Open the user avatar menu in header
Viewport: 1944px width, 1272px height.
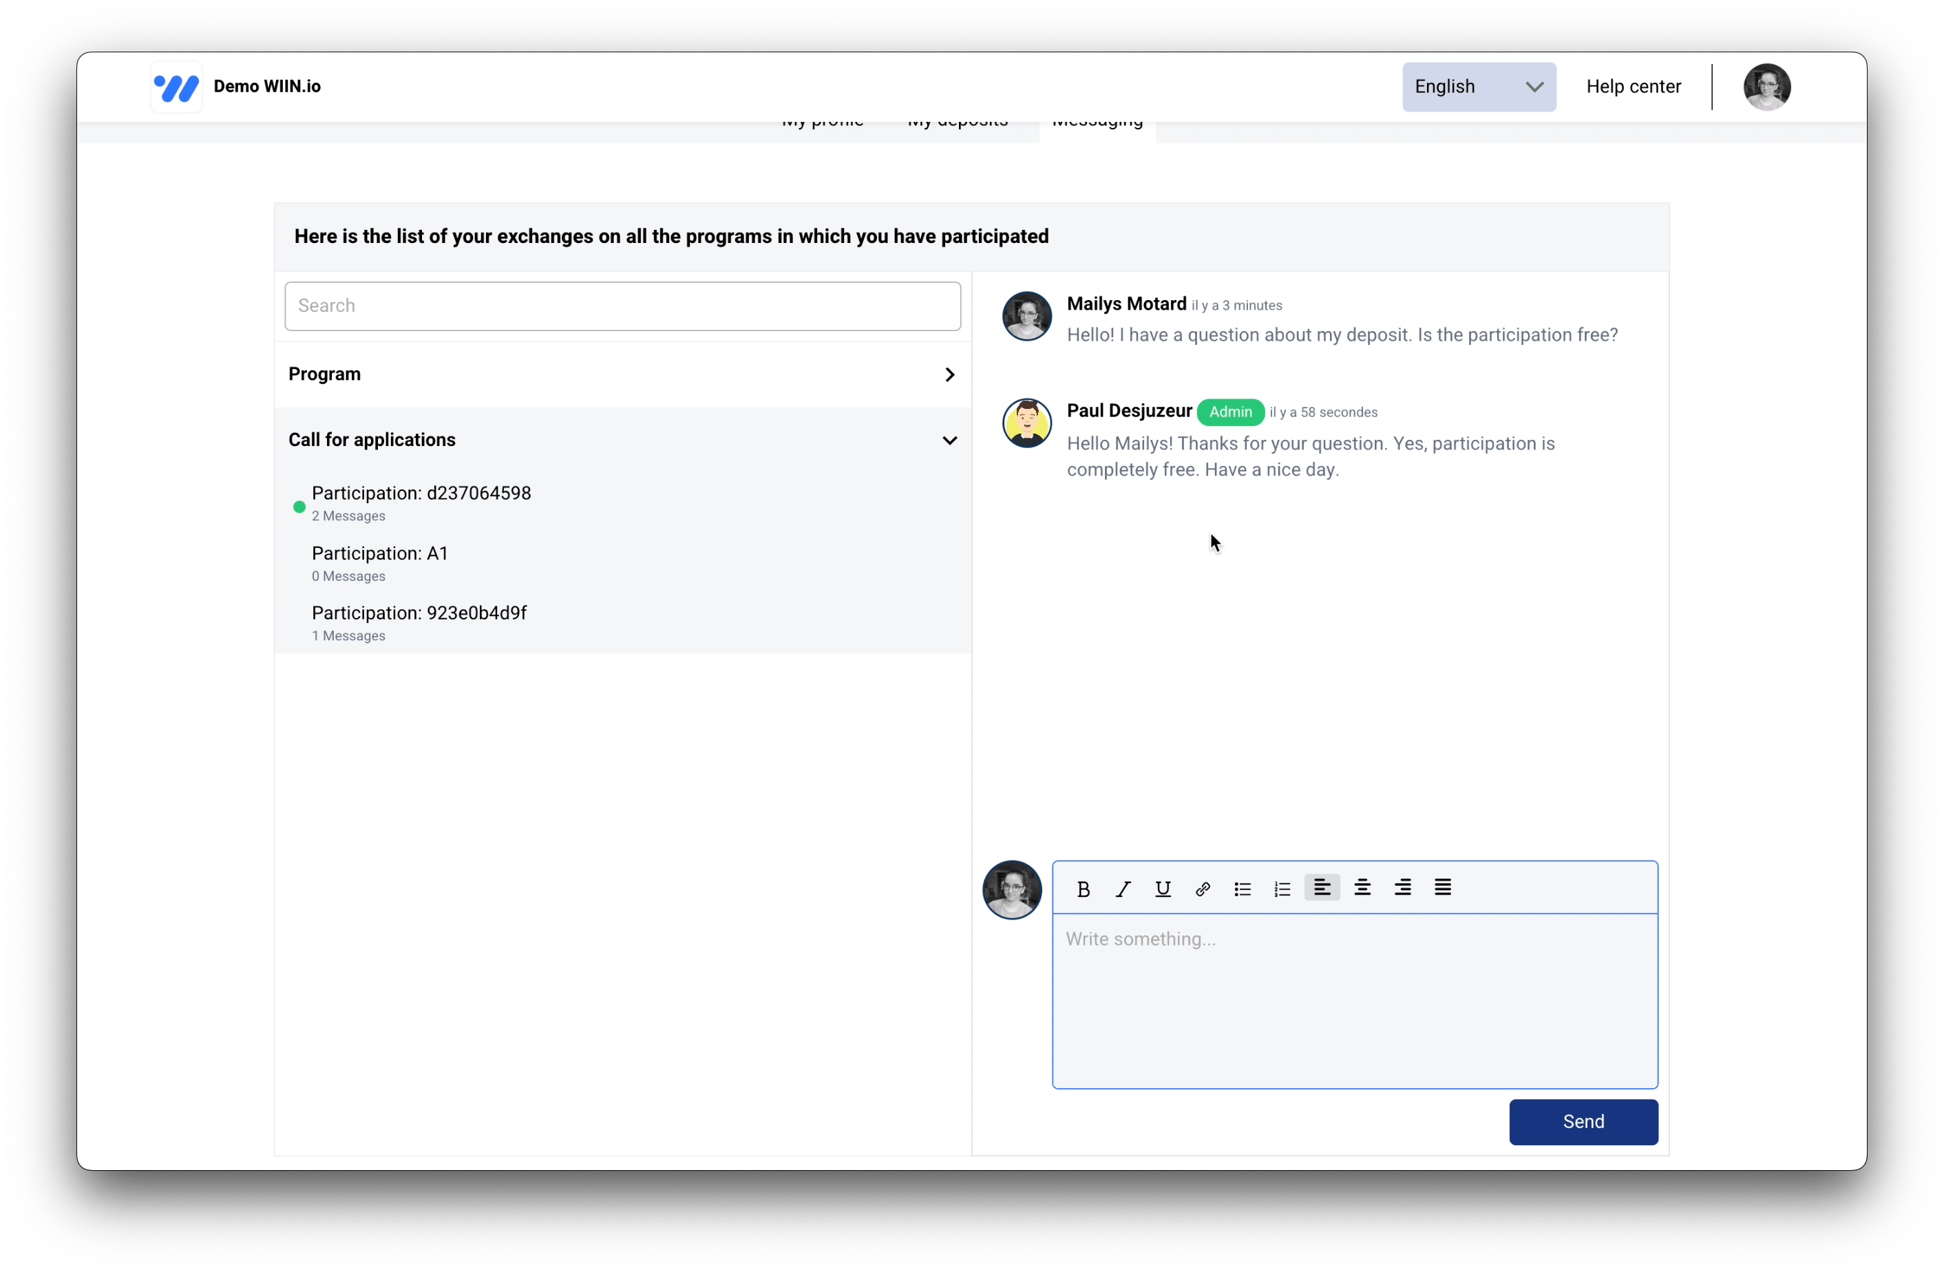[1767, 87]
